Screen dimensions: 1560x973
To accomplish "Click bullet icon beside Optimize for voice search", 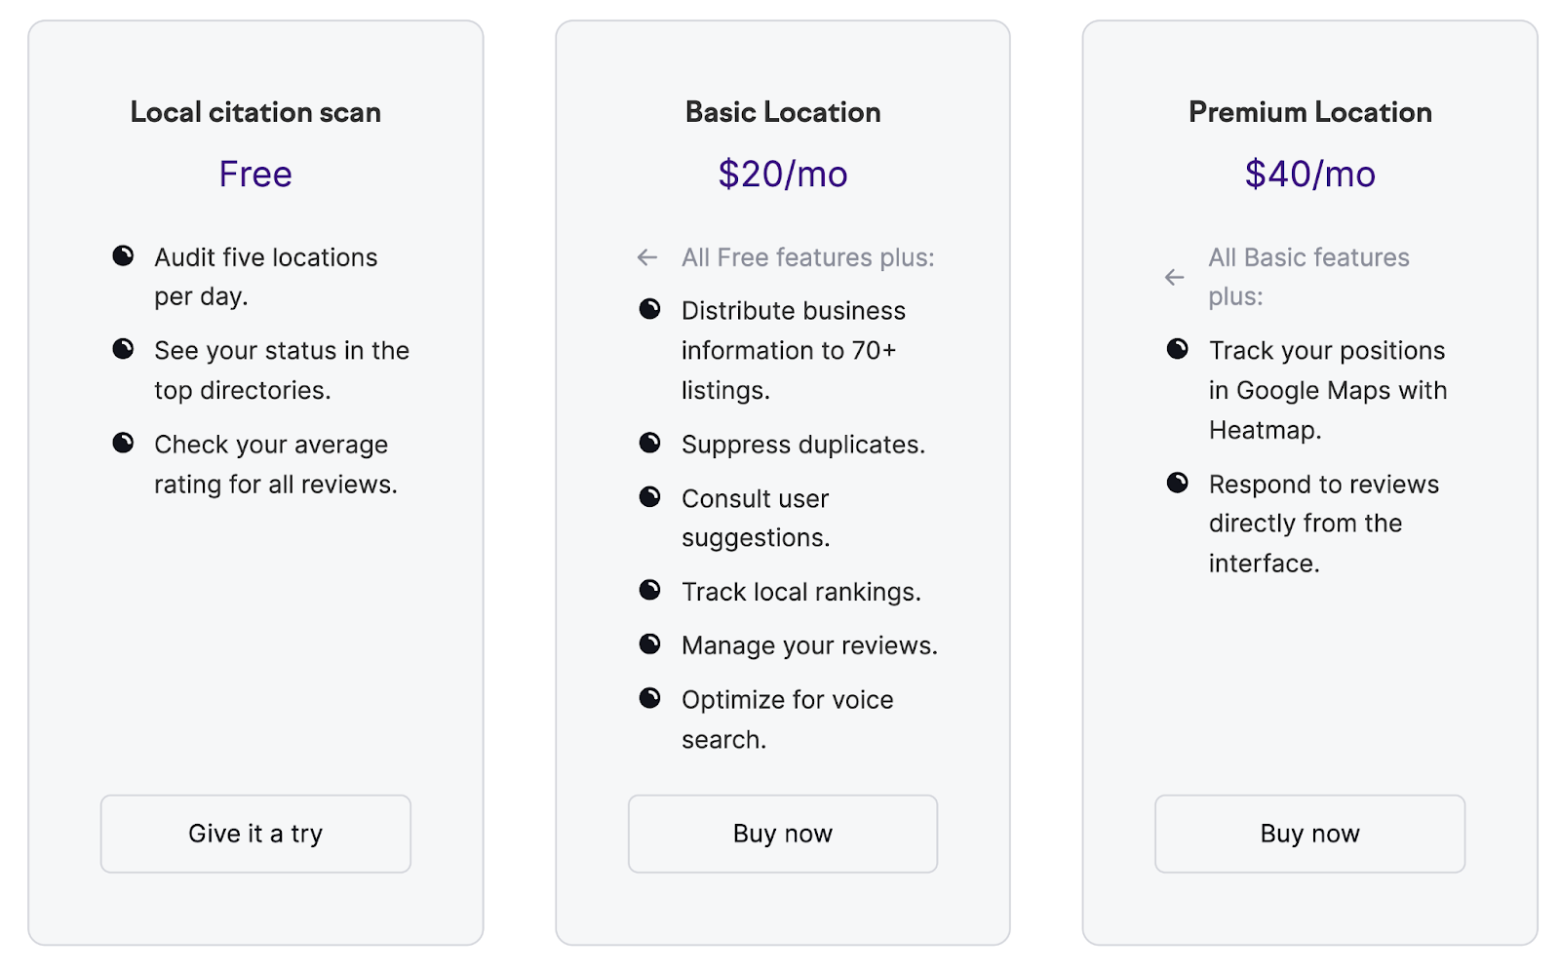I will coord(649,698).
